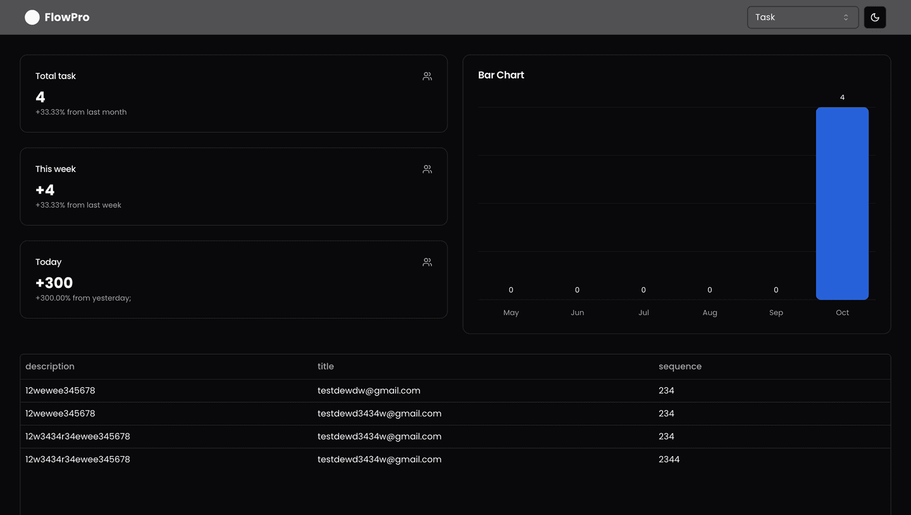Click the May axis label

(x=511, y=313)
